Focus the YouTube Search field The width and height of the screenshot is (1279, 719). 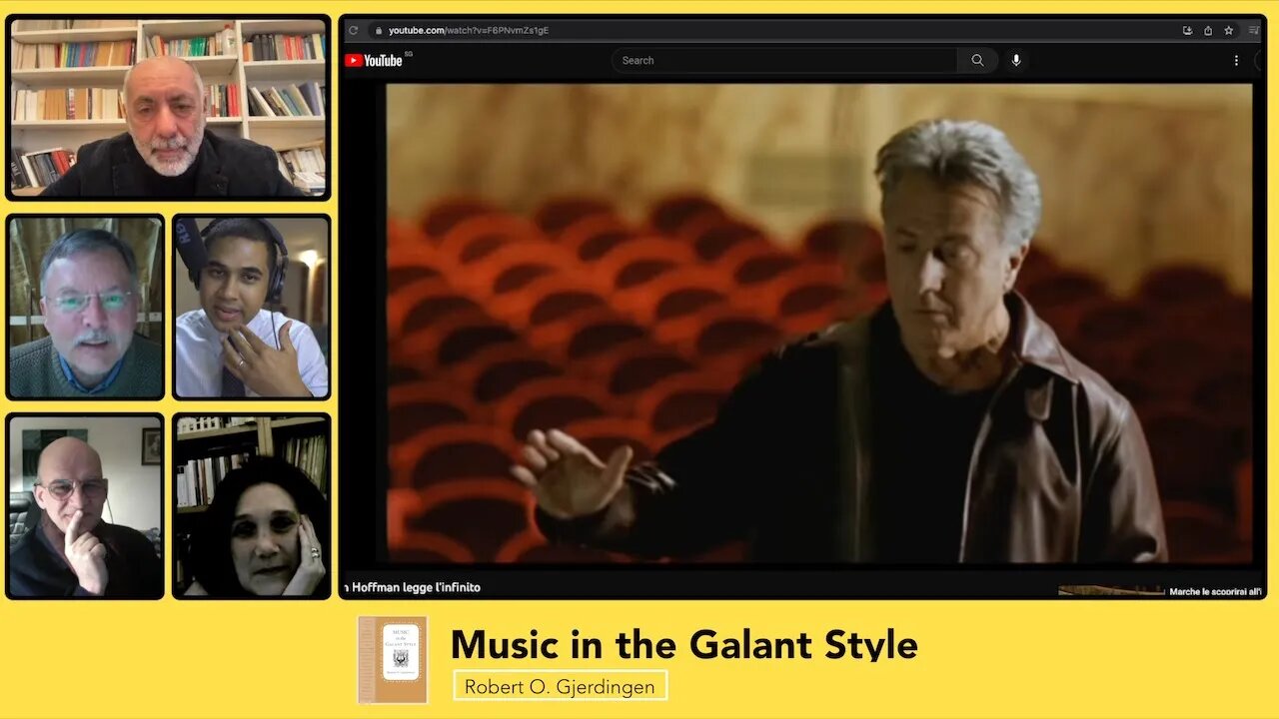(784, 60)
